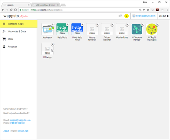The width and height of the screenshot is (170, 140).
Task: Click the support phone number link
Action: point(17,123)
